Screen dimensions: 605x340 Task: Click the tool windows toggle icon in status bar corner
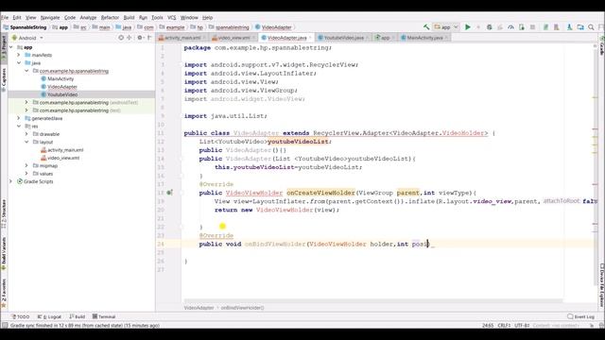click(x=5, y=325)
